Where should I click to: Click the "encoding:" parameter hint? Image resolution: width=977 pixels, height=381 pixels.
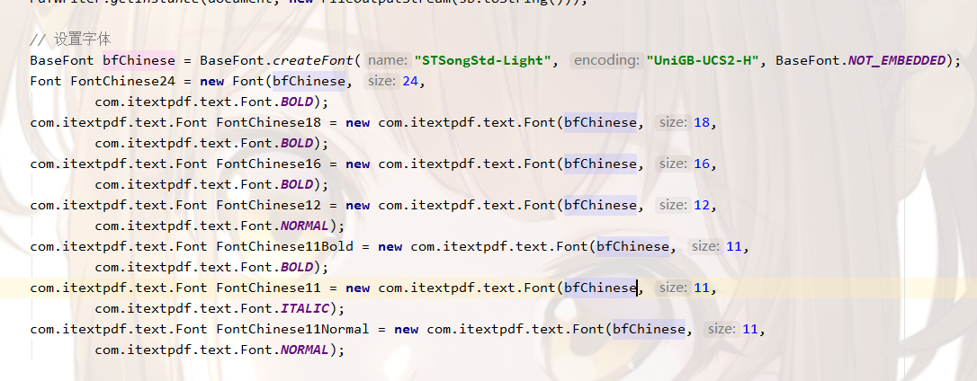point(606,60)
